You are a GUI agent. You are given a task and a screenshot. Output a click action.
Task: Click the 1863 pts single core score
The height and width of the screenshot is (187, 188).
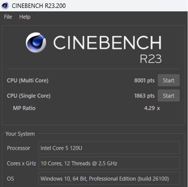pyautogui.click(x=145, y=96)
